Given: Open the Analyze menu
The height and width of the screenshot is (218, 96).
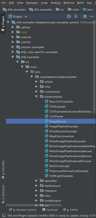Looking at the screenshot, I should 55,3.
